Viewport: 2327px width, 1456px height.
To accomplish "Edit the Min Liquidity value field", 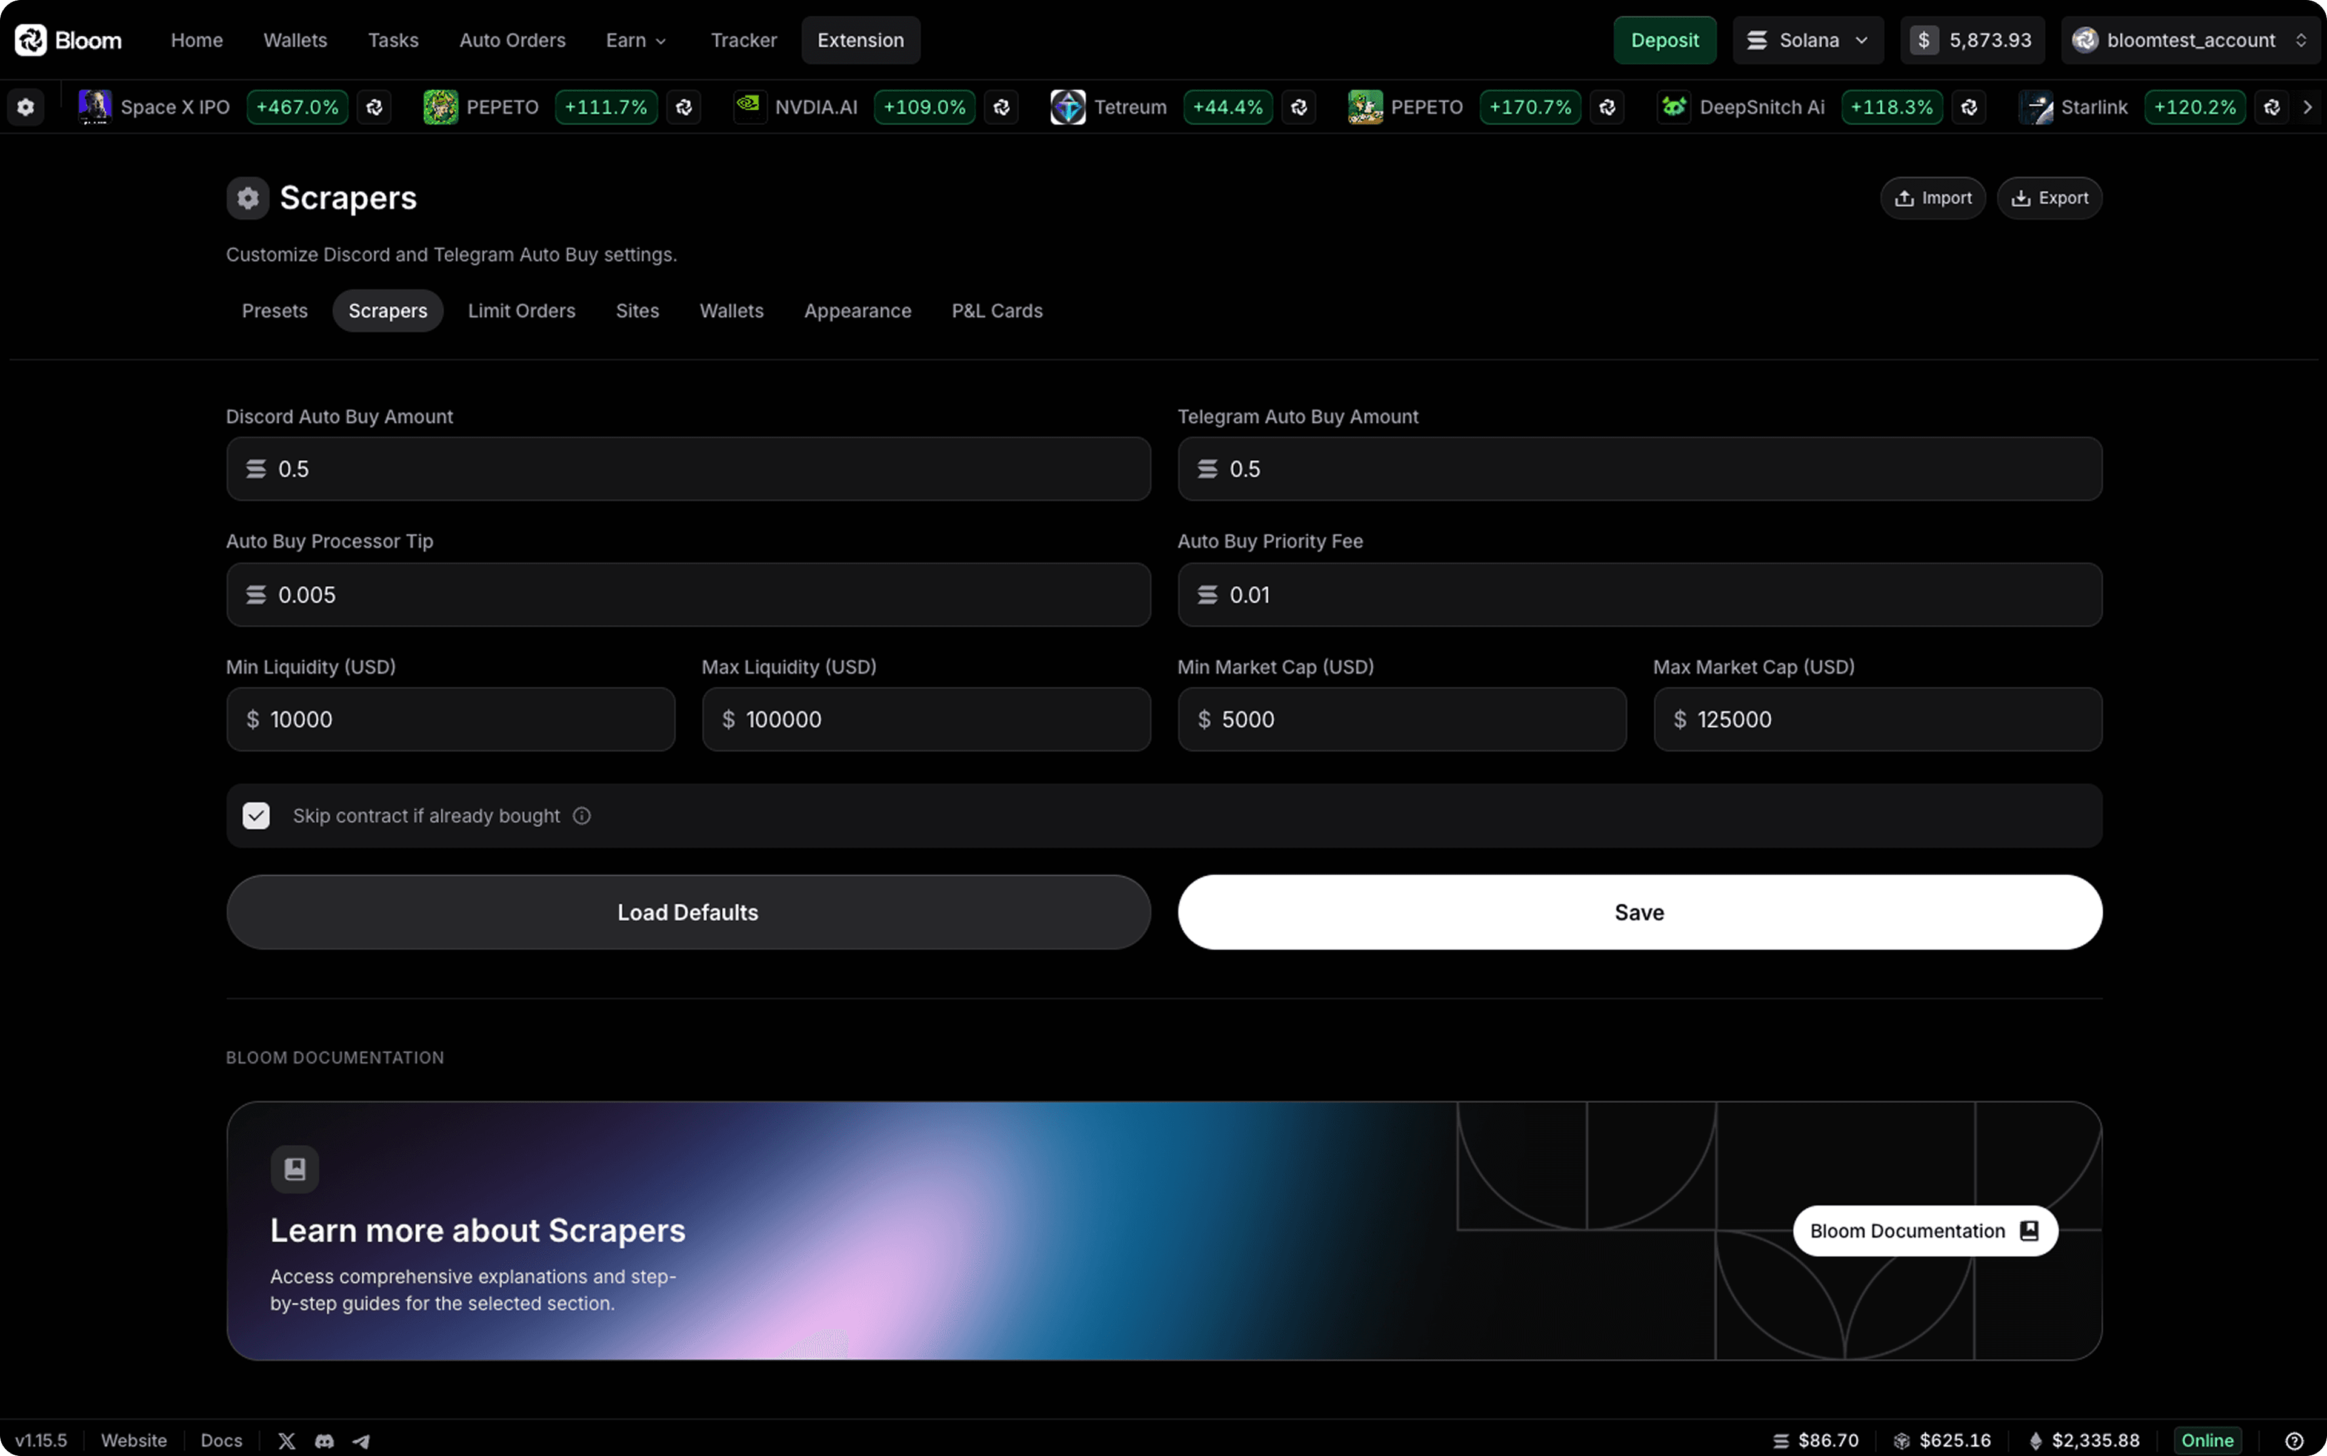I will 449,720.
